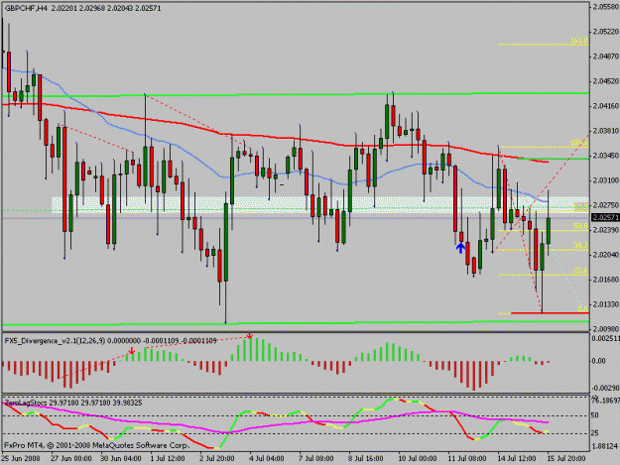Screen dimensions: 620x465
Task: Click price axis label 2.02390
Action: coord(606,230)
